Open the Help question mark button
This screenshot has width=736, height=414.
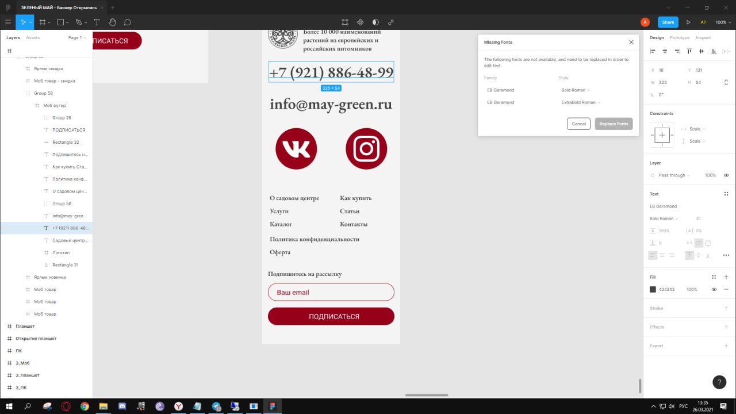719,382
